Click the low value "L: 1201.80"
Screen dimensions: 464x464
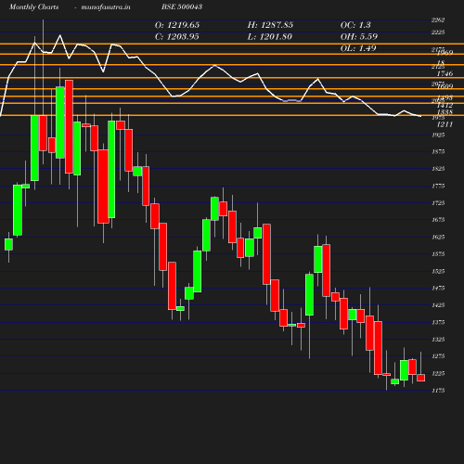coord(269,37)
